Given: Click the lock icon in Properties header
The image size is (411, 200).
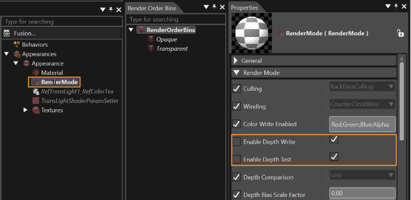Looking at the screenshot, I should pos(400,33).
